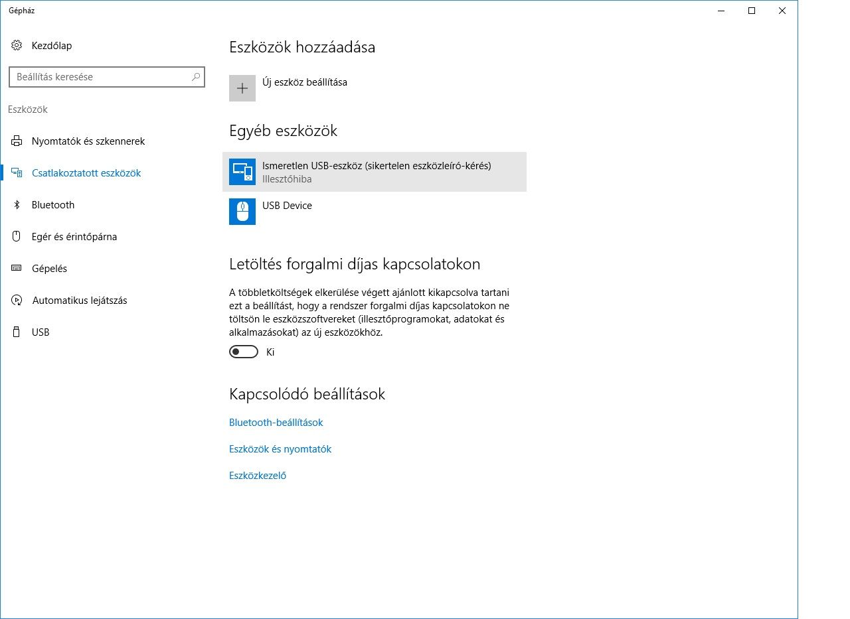
Task: Click the Bluetooth symbol icon in sidebar
Action: click(x=17, y=205)
